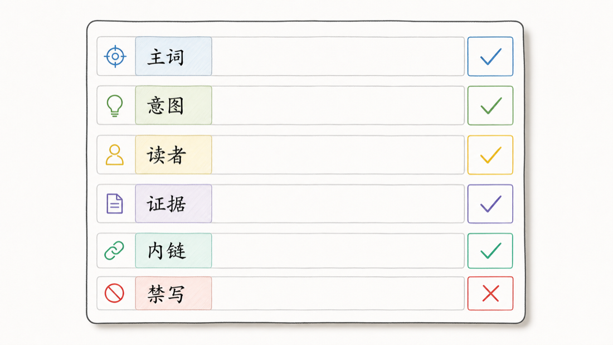
Task: Toggle the yellow checkmark box for 读者
Action: coord(490,155)
